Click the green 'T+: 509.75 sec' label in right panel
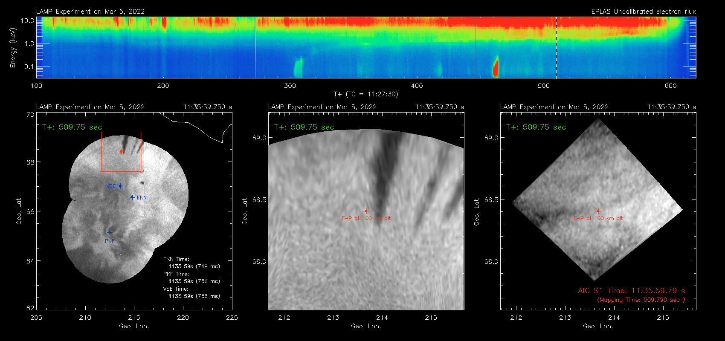Screen dimensions: 725x341 tap(536, 127)
